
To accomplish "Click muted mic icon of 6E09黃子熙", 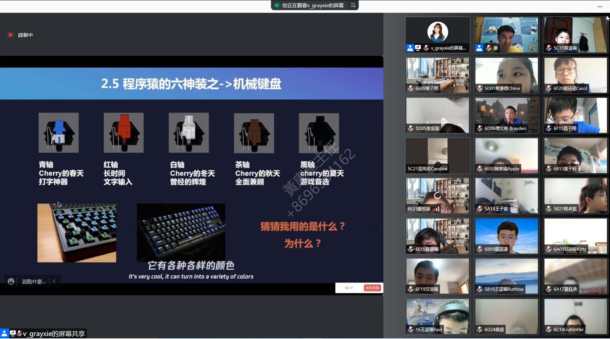I will coord(411,88).
